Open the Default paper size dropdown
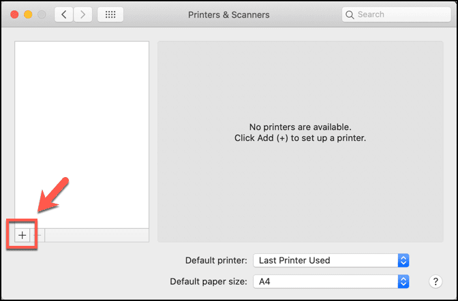458x301 pixels. coord(331,281)
